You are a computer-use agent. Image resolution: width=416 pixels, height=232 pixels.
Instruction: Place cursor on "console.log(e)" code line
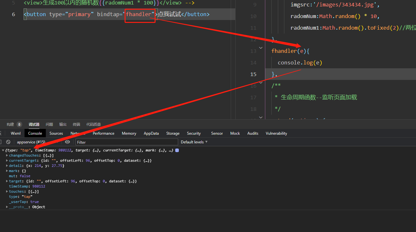click(x=300, y=63)
